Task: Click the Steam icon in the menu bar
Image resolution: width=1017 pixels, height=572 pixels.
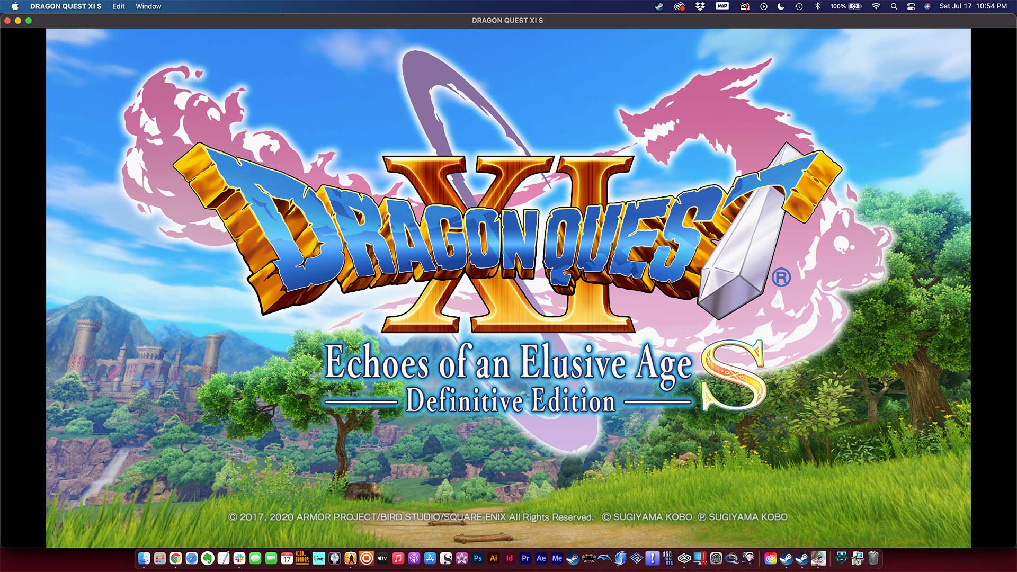Action: pyautogui.click(x=659, y=6)
